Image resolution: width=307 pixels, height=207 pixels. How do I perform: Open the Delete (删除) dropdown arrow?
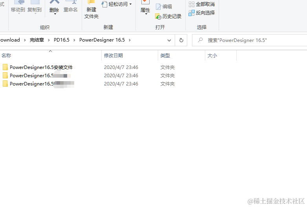coord(55,14)
